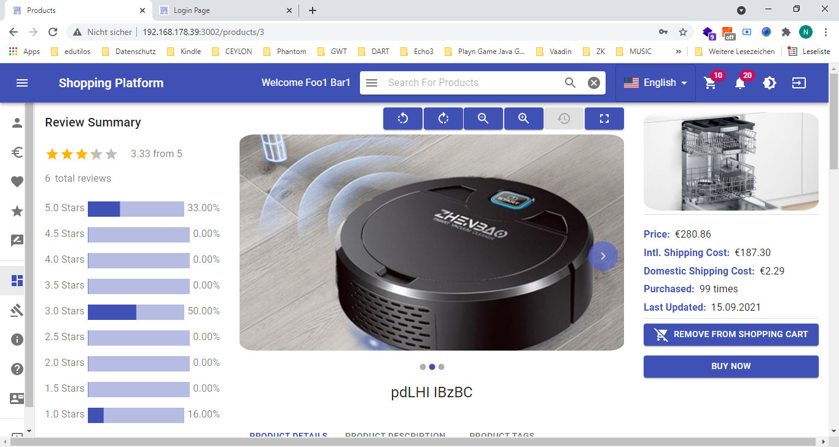Click the Search For Products input field

click(x=470, y=83)
